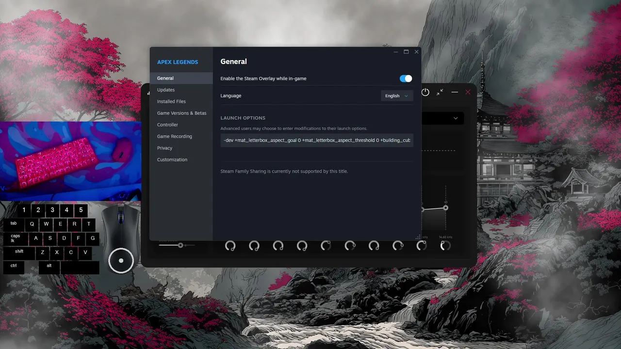Click the G key on the keyboard overlay
This screenshot has width=621, height=349.
pyautogui.click(x=93, y=239)
